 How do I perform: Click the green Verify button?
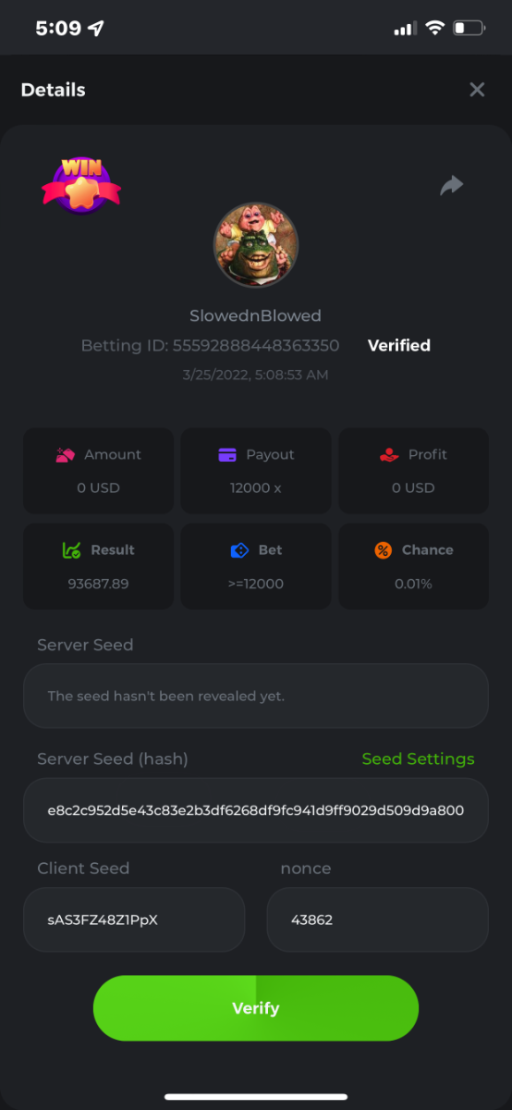256,1008
